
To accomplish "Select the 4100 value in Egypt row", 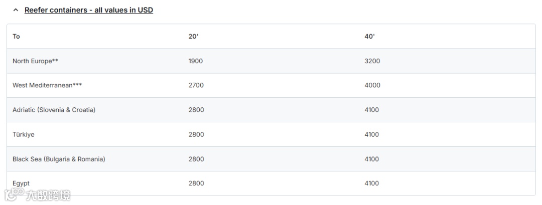I will [371, 183].
